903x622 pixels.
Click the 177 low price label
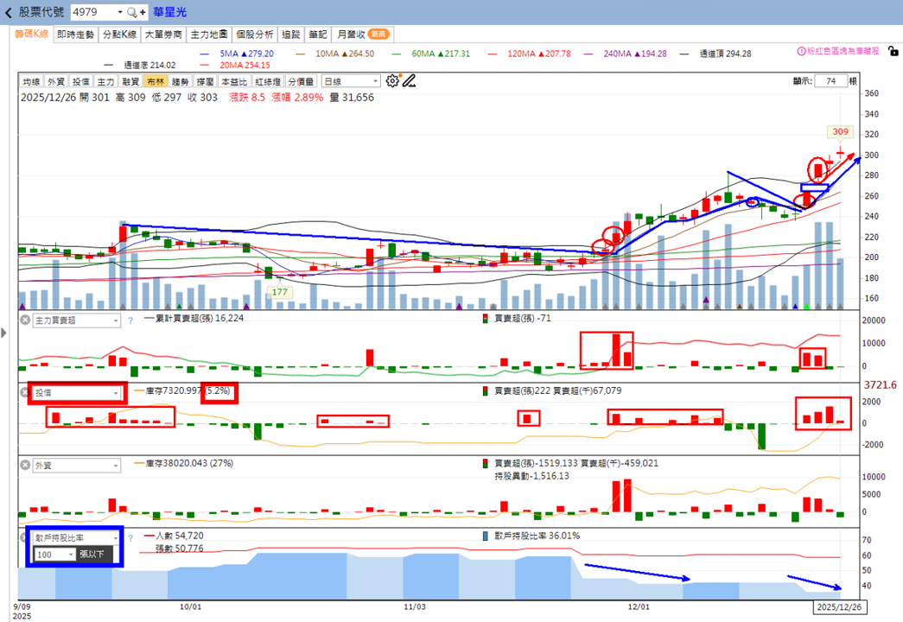[280, 292]
